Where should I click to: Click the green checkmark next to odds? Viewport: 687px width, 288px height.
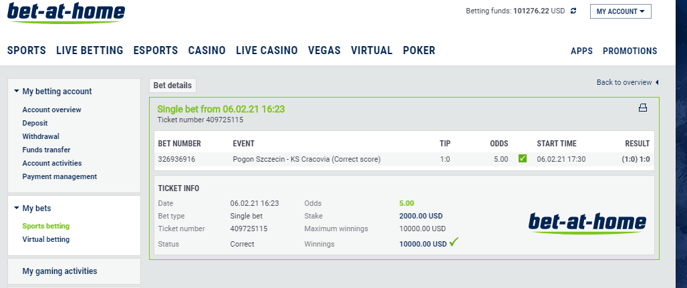click(x=522, y=158)
